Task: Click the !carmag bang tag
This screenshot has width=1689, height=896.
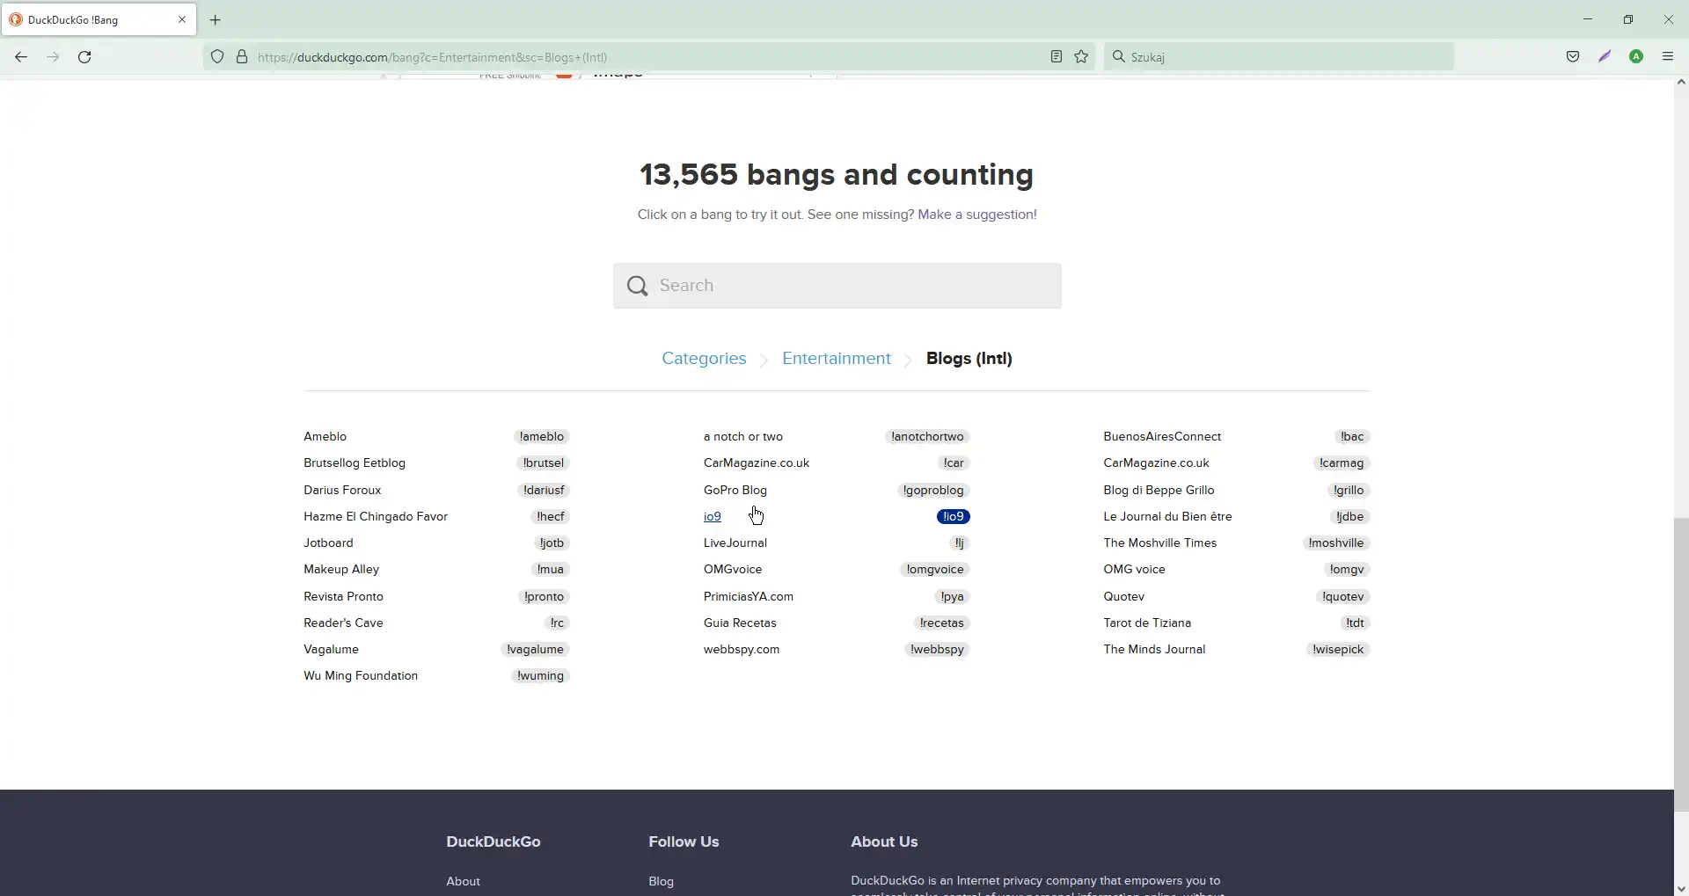Action: coord(1342,463)
